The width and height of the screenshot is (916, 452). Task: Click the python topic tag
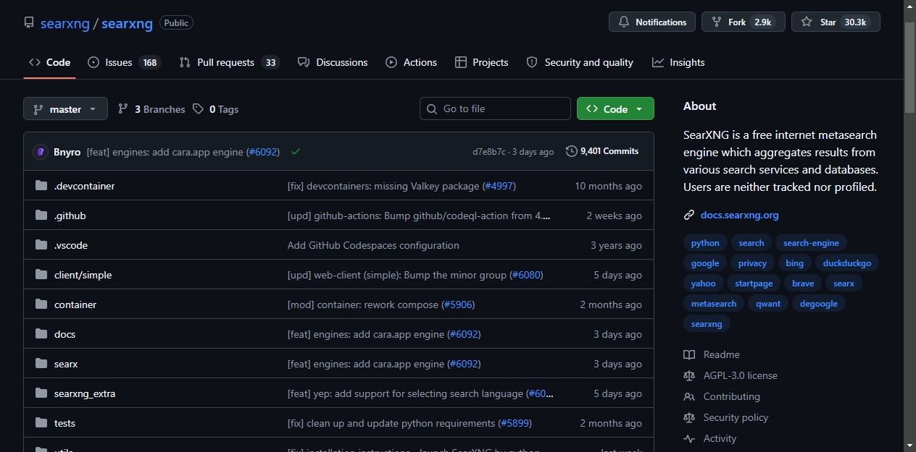tap(705, 243)
